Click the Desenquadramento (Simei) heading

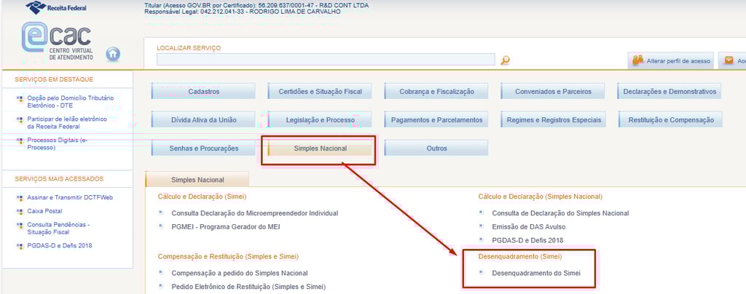[520, 256]
